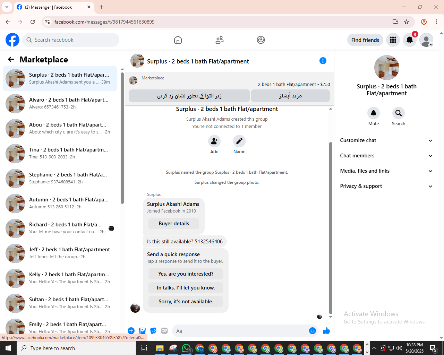Viewport: 444px width, 355px height.
Task: Open more options (Urdu 'مزید آپشنز' button)
Action: click(x=290, y=96)
